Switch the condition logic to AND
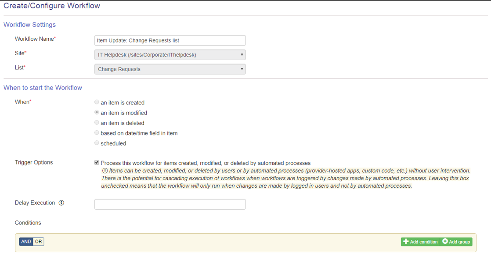This screenshot has width=491, height=257. coord(26,242)
